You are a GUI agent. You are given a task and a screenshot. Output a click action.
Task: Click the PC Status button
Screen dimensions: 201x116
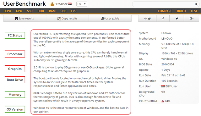15,36
